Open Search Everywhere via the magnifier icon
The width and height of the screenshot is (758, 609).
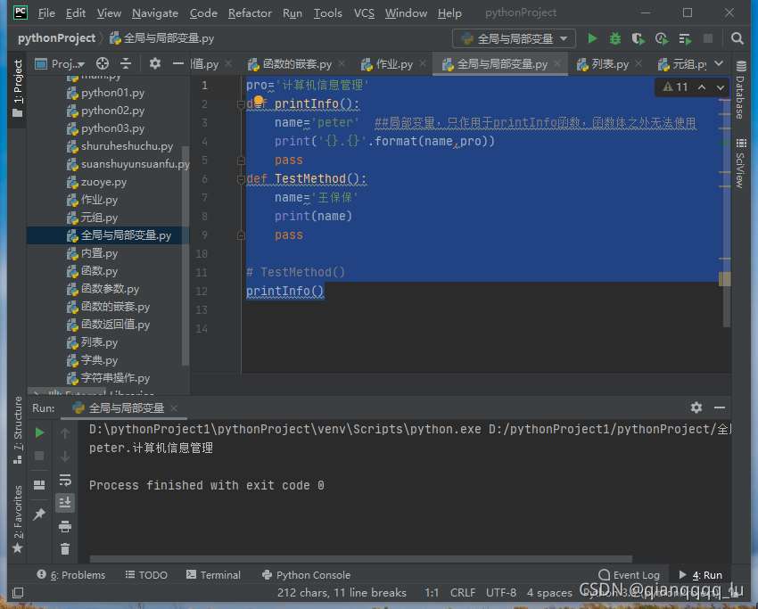737,38
